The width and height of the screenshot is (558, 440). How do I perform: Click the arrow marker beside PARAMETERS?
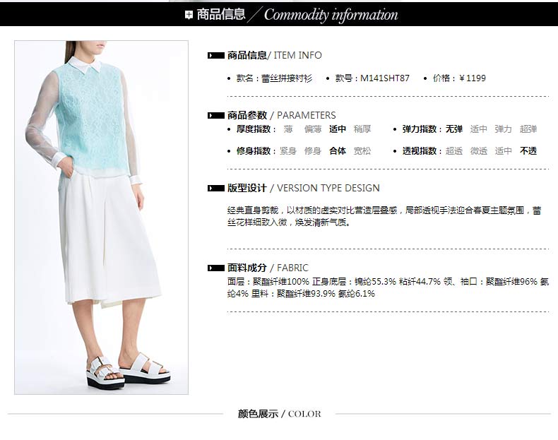pos(215,116)
